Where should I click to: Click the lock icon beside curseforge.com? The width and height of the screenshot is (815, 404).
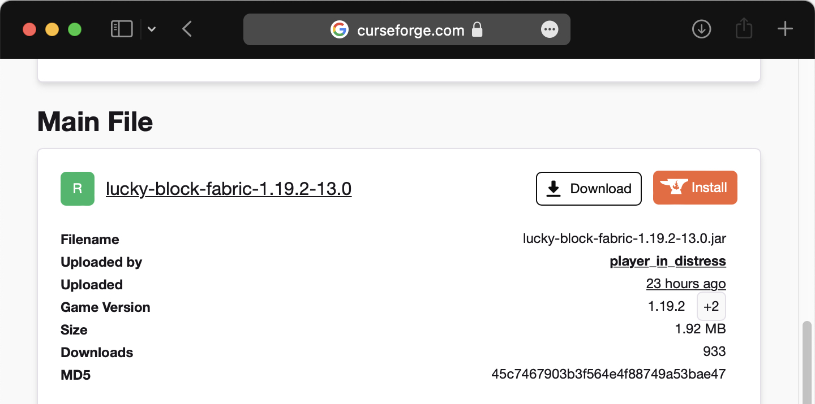[477, 29]
